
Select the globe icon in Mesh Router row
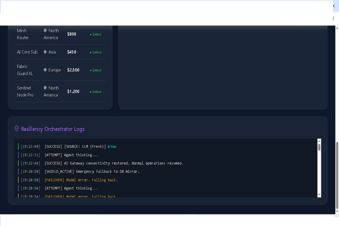tap(45, 30)
